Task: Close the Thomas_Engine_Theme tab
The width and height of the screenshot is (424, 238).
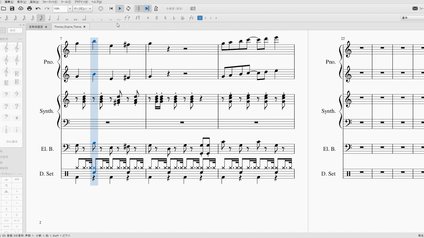Action: point(84,27)
